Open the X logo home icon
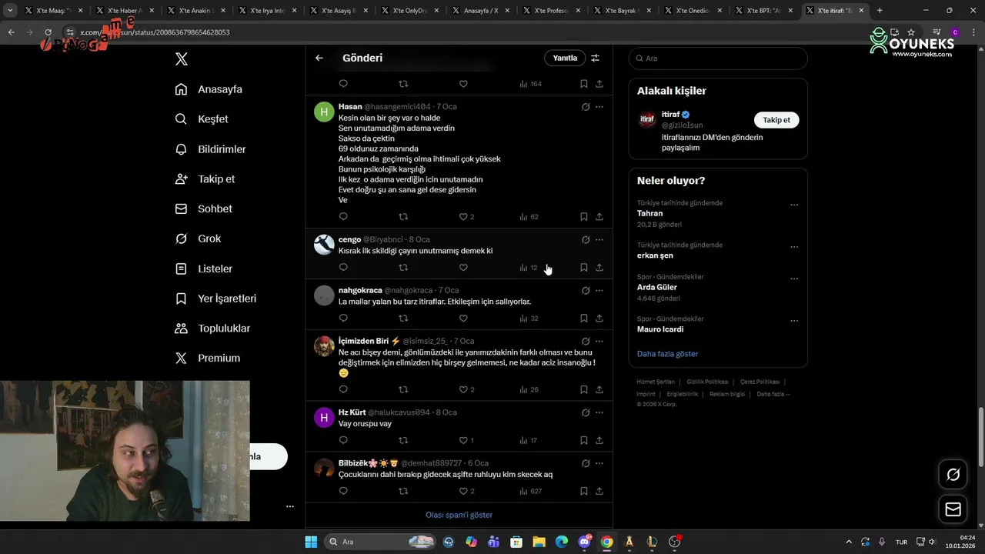Screen dimensions: 985x554 [181, 59]
